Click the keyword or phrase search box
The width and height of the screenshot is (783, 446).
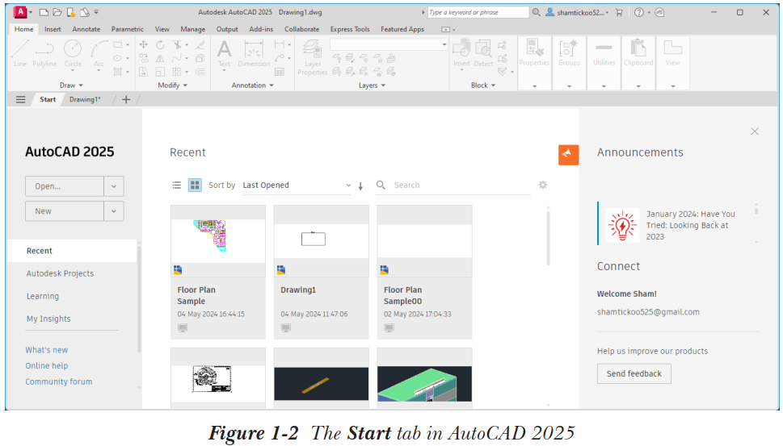point(478,12)
